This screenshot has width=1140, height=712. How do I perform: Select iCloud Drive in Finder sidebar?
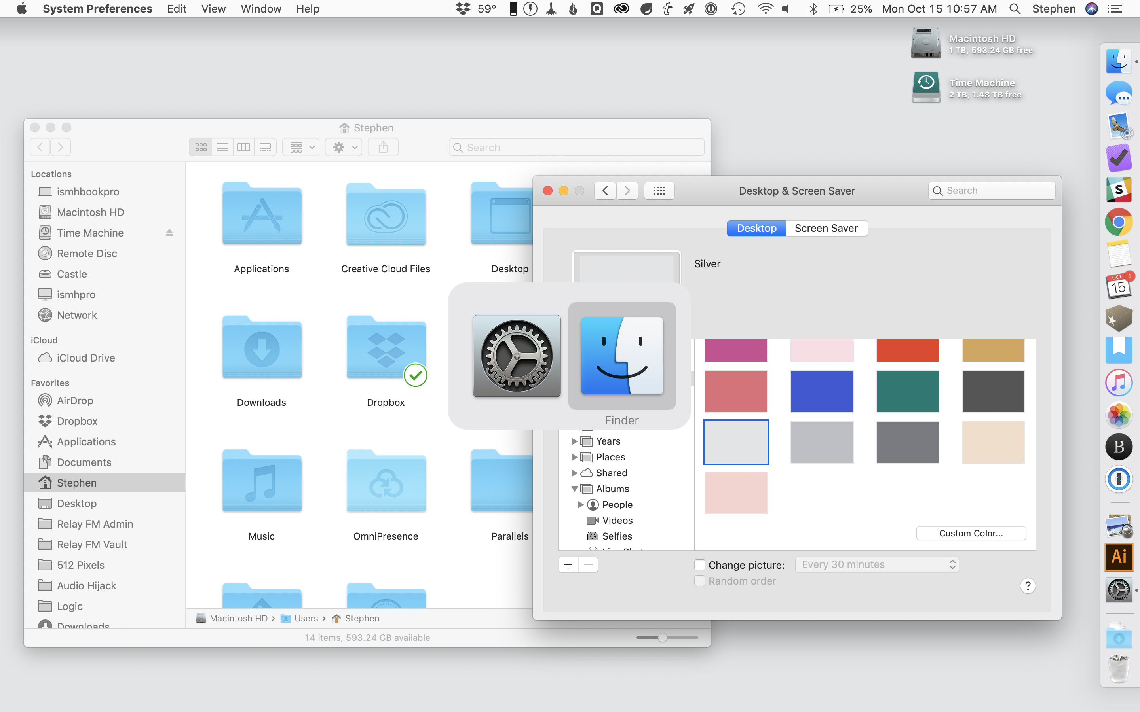pos(104,358)
